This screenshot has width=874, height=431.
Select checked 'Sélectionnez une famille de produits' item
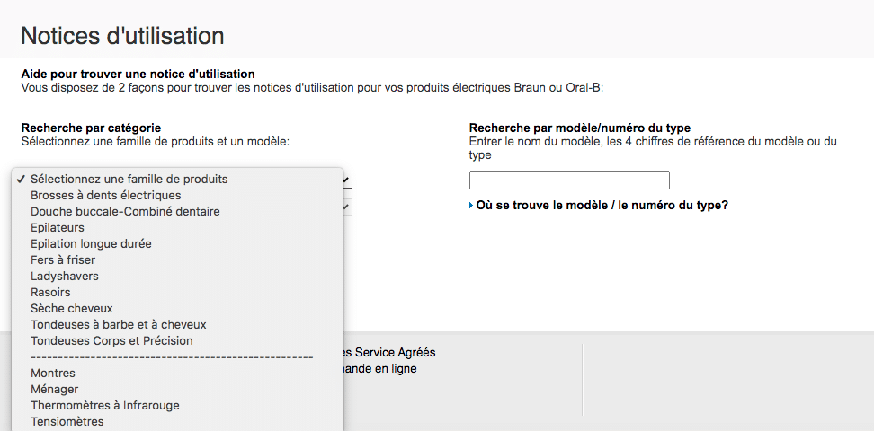129,179
